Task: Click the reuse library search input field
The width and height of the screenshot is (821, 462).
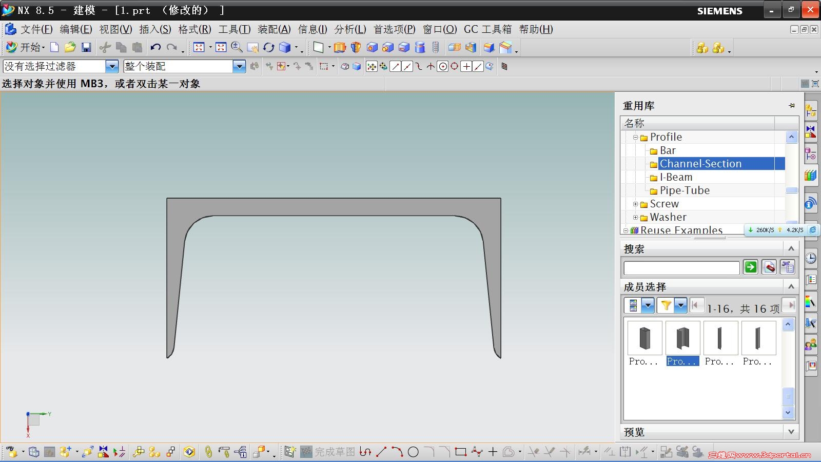Action: click(681, 267)
